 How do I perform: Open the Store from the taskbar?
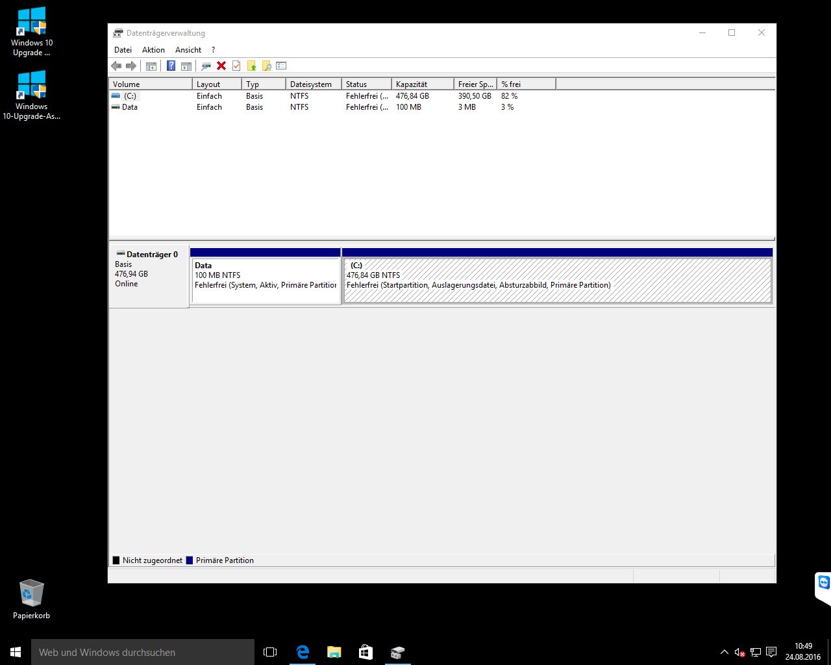(366, 652)
